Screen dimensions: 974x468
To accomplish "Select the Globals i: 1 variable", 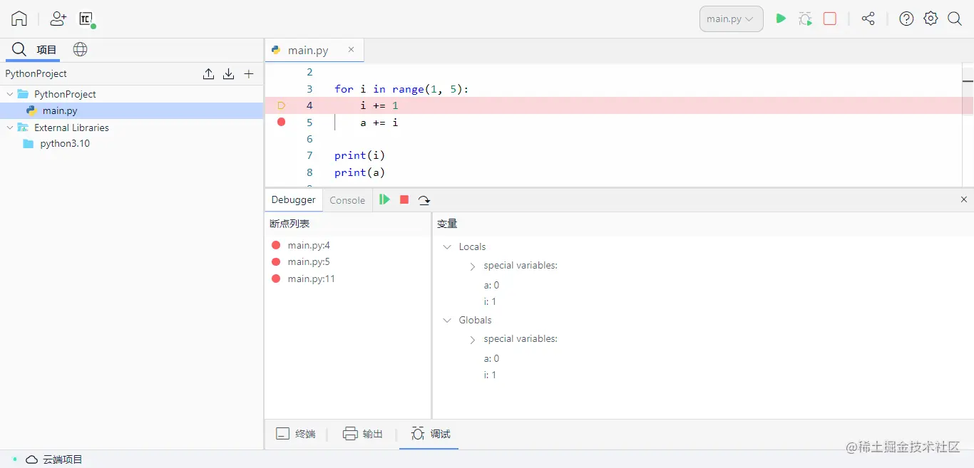I will [490, 375].
